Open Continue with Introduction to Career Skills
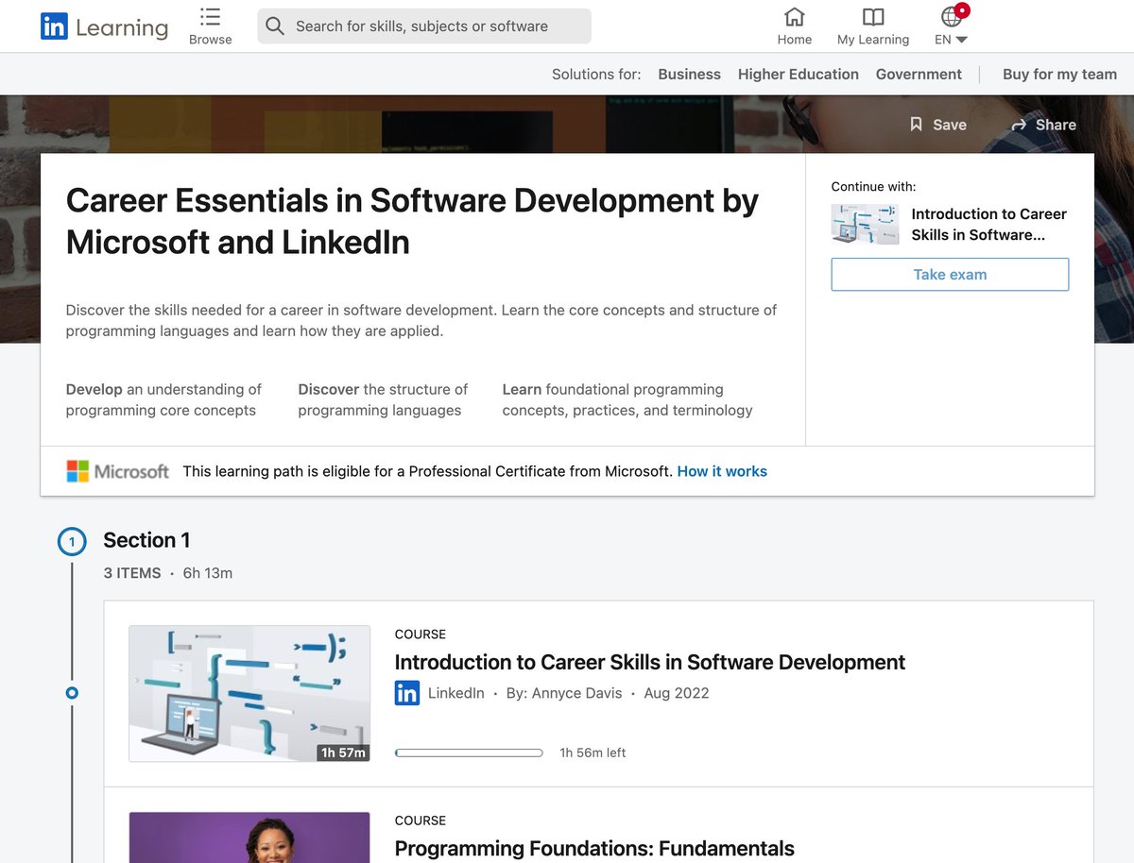1134x863 pixels. [989, 225]
